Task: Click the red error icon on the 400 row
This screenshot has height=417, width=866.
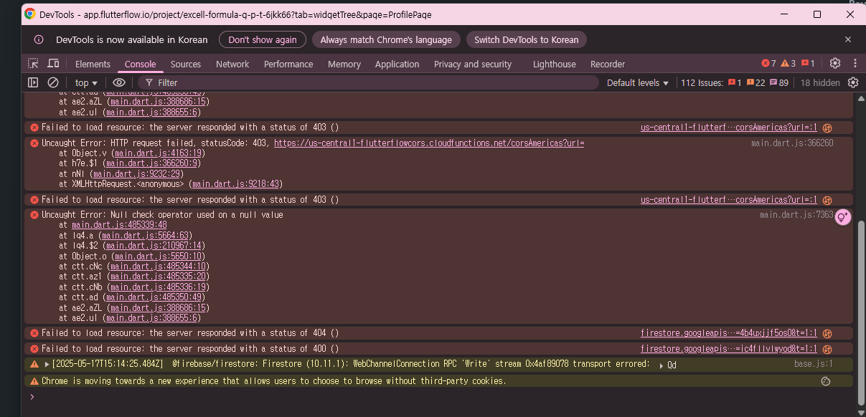Action: [x=34, y=349]
